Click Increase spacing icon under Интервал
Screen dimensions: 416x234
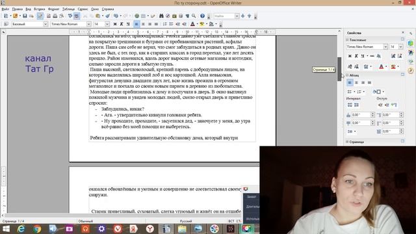[350, 105]
